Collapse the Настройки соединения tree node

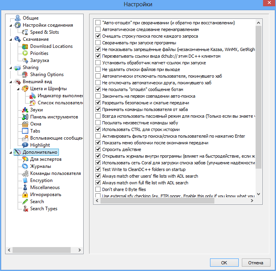11,25
